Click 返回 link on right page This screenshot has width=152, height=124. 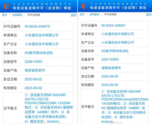[149, 15]
